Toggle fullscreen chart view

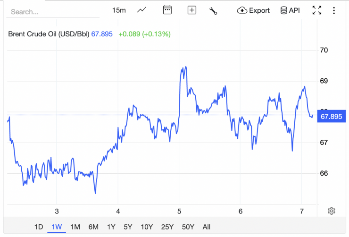pos(317,10)
